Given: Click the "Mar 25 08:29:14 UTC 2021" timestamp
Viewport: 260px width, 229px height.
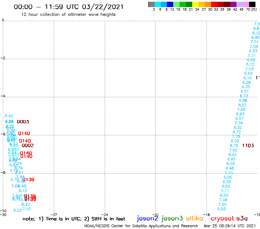Looking at the screenshot, I should point(229,226).
